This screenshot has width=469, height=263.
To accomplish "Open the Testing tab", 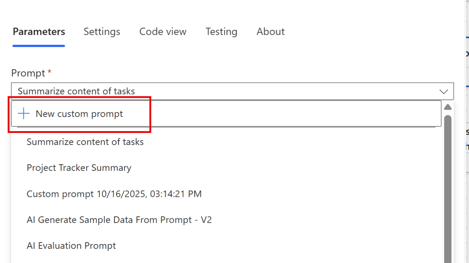I will tap(221, 32).
